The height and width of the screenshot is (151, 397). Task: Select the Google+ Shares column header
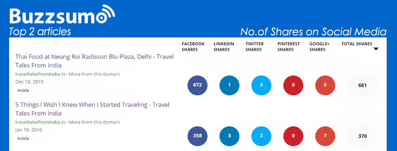coord(320,46)
